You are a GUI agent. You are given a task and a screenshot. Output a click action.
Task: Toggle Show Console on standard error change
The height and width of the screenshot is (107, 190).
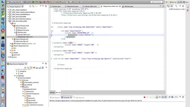(166, 97)
